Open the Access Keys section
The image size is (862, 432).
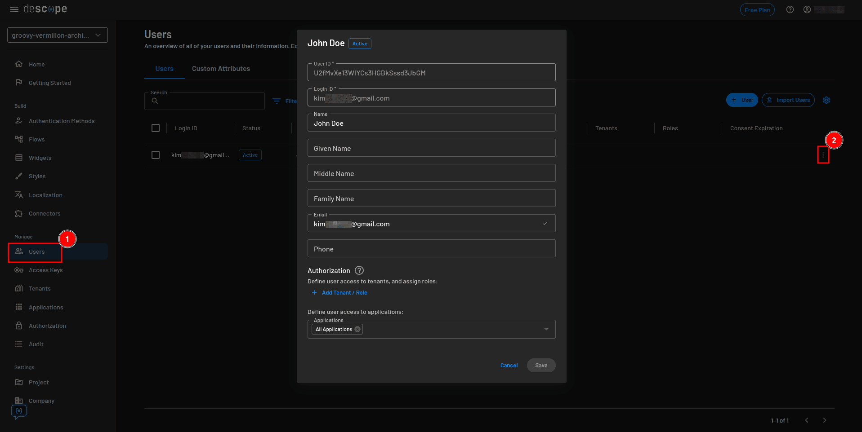click(45, 270)
